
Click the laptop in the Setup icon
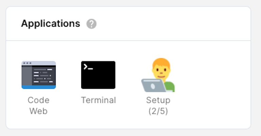(x=153, y=85)
